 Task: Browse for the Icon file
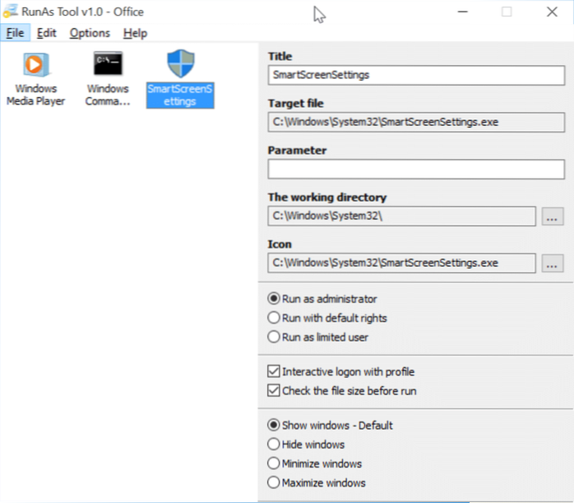pos(553,263)
